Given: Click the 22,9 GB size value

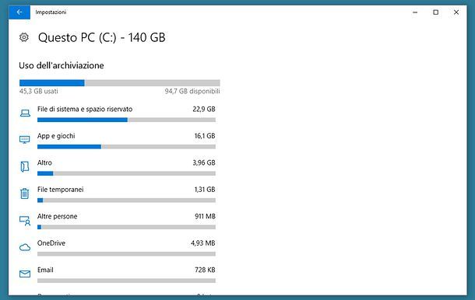Looking at the screenshot, I should [204, 109].
